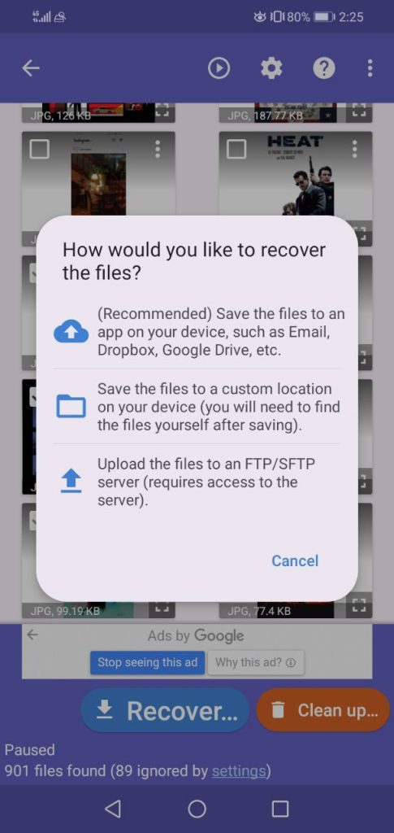Open three-dot menu on HEAT thumbnail

click(x=355, y=150)
